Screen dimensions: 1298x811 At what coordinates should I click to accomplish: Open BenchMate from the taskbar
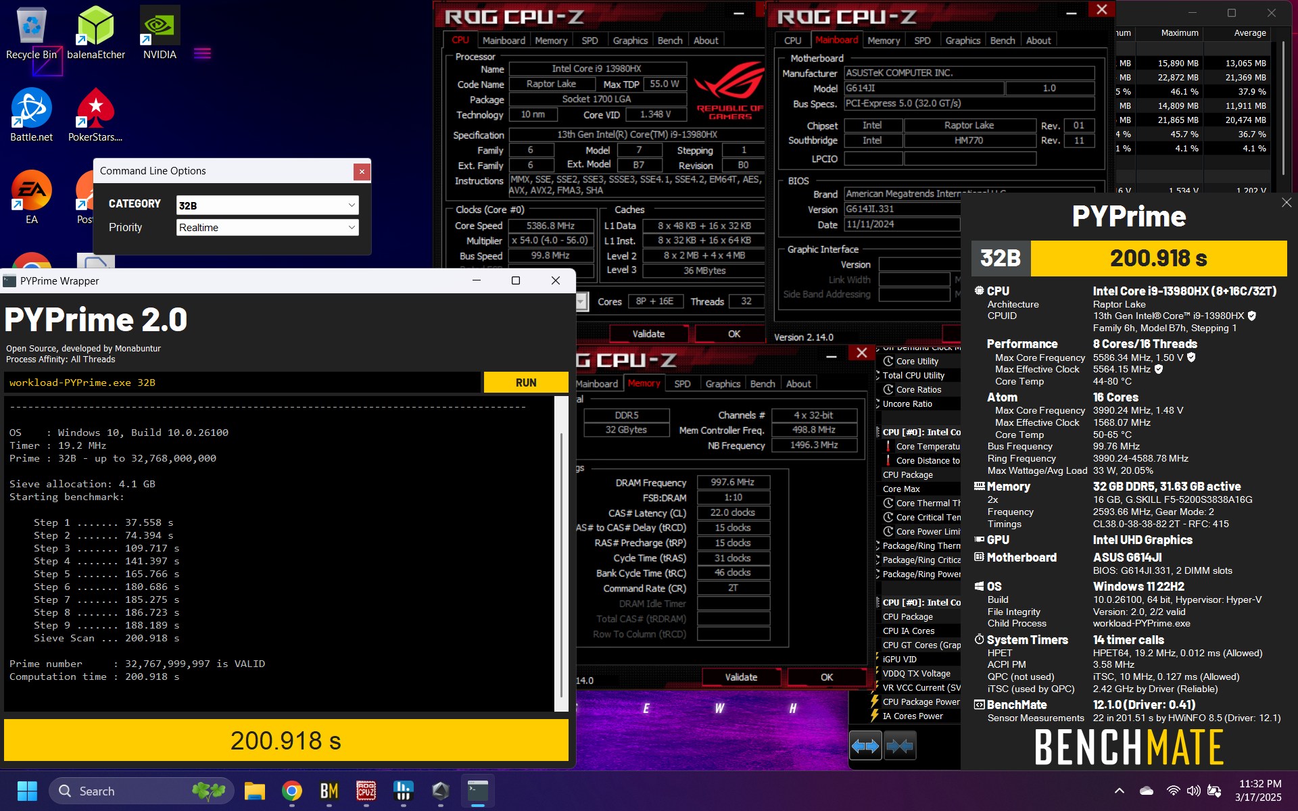pos(329,791)
